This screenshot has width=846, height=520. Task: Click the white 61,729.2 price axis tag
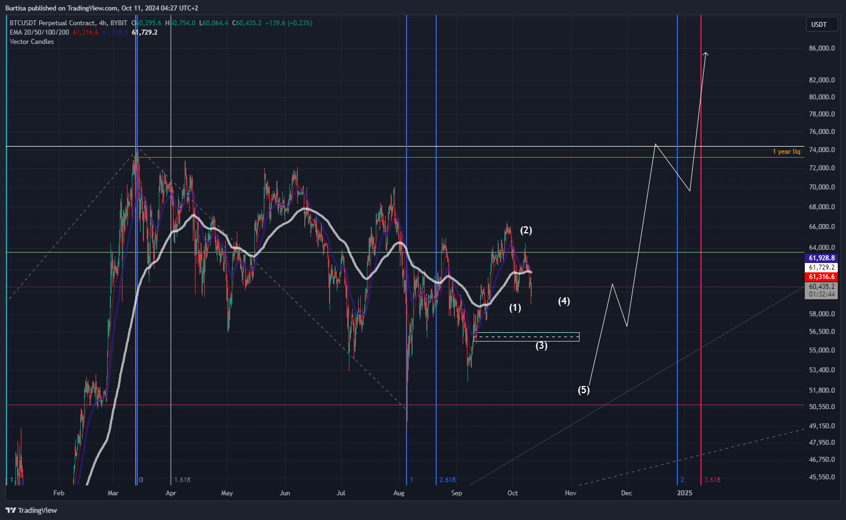click(822, 267)
